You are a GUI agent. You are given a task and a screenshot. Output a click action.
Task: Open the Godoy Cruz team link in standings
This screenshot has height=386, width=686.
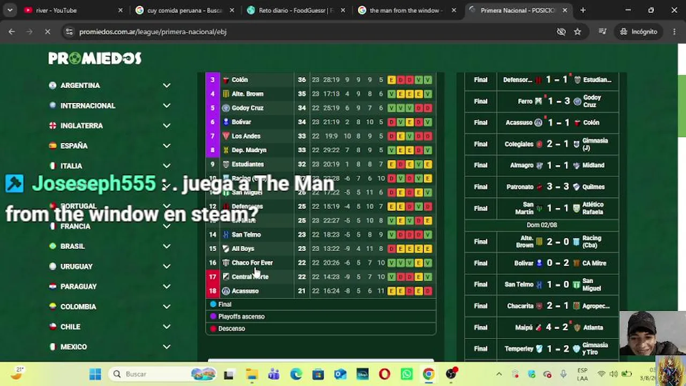click(x=248, y=108)
